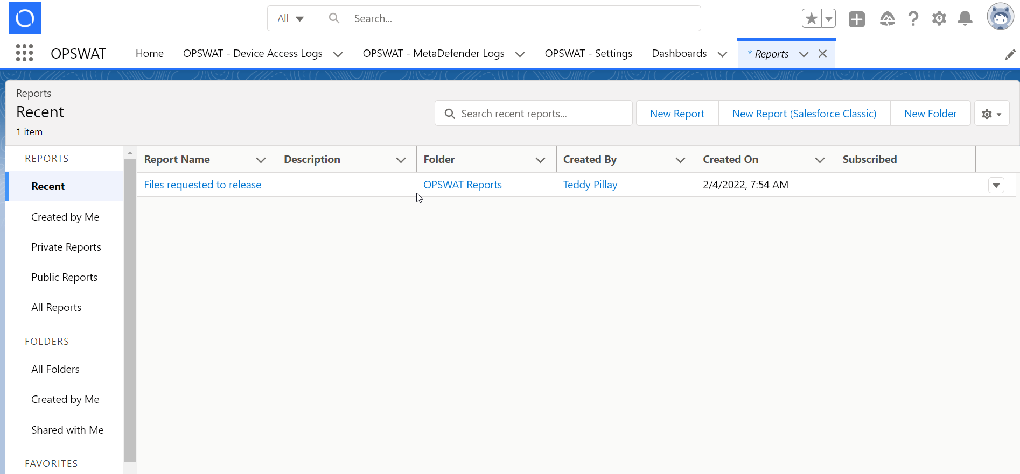
Task: Open Report Name column sort menu
Action: [x=261, y=160]
